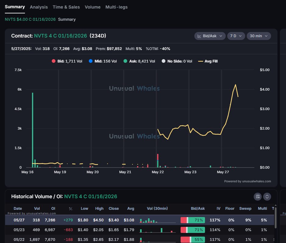This screenshot has height=243, width=286.
Task: Sort by the Low column header
Action: [84, 209]
